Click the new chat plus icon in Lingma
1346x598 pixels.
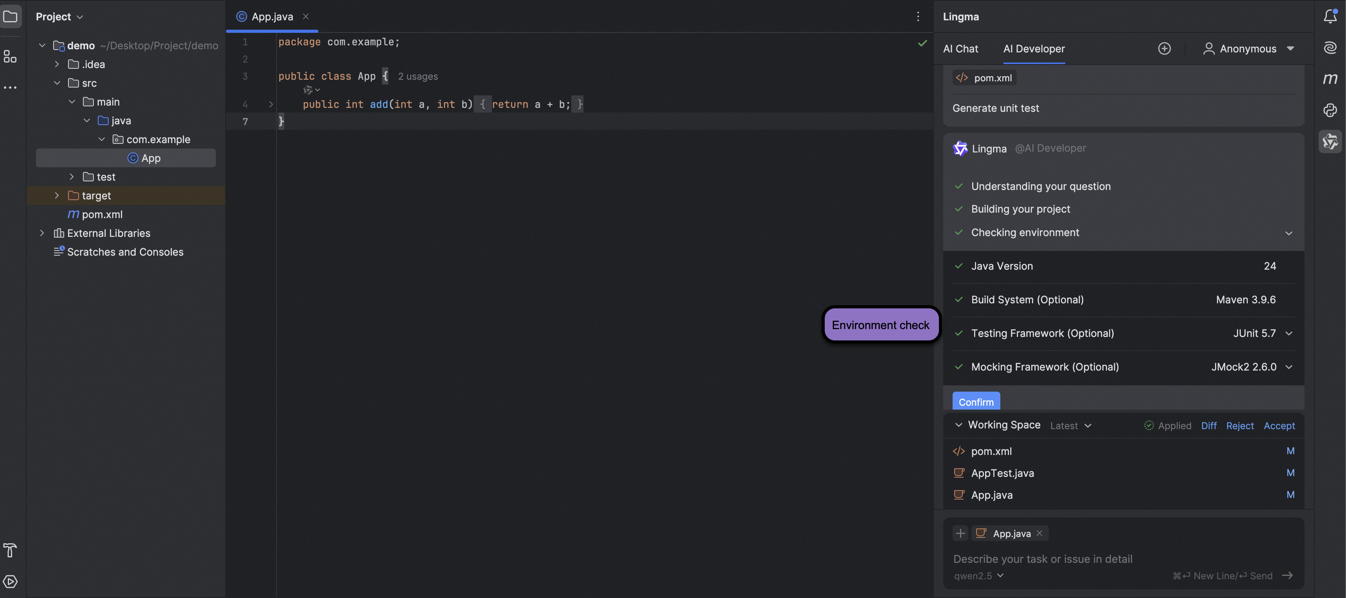(x=1164, y=48)
